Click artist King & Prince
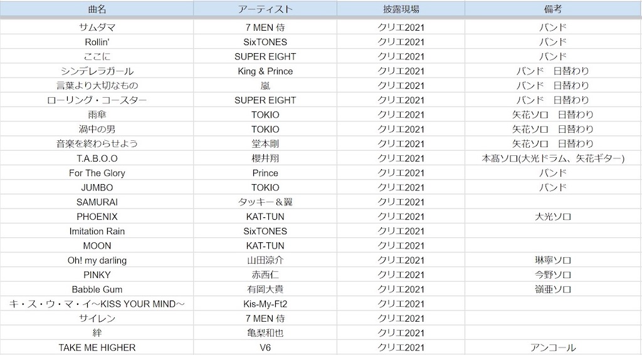Image resolution: width=642 pixels, height=355 pixels. pos(265,71)
